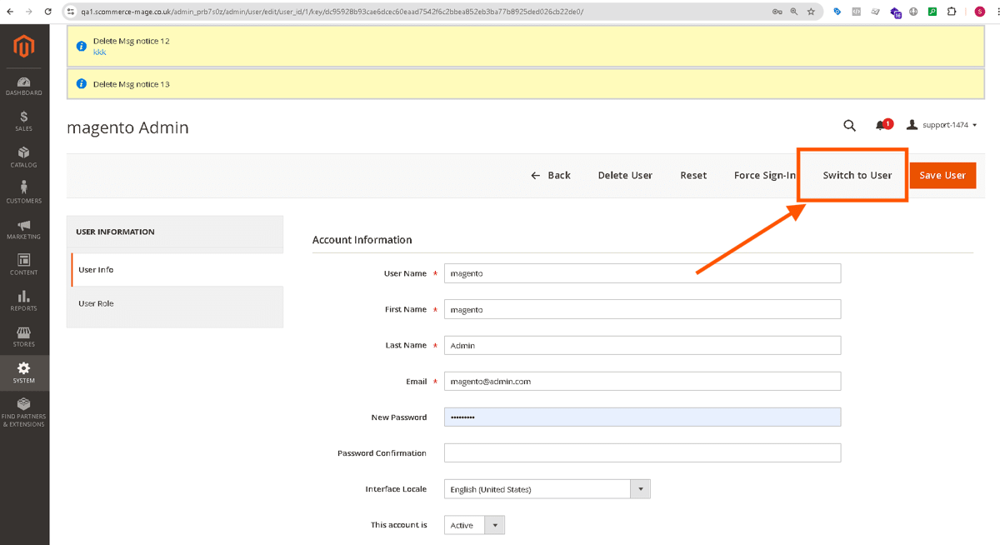Click the admin search magnifier icon

[x=849, y=125]
